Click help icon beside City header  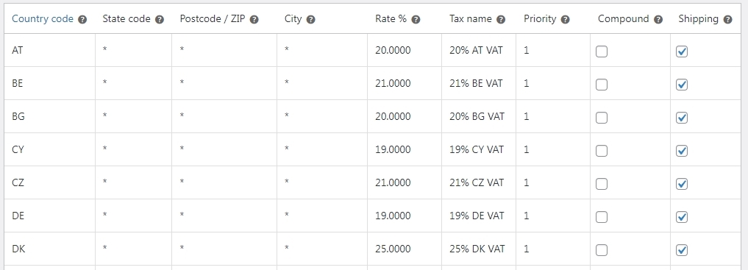point(311,20)
